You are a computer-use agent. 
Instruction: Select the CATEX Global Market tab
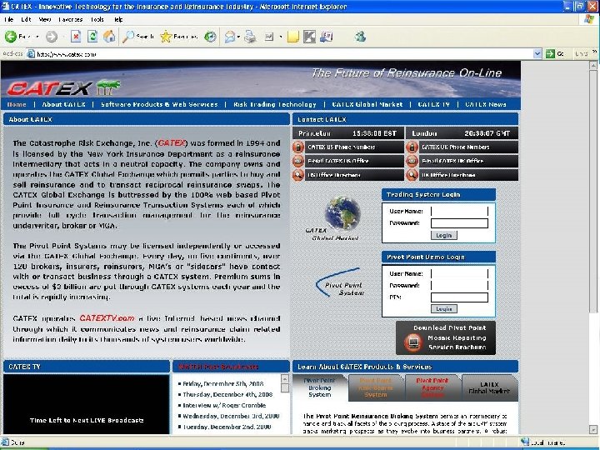[x=489, y=387]
